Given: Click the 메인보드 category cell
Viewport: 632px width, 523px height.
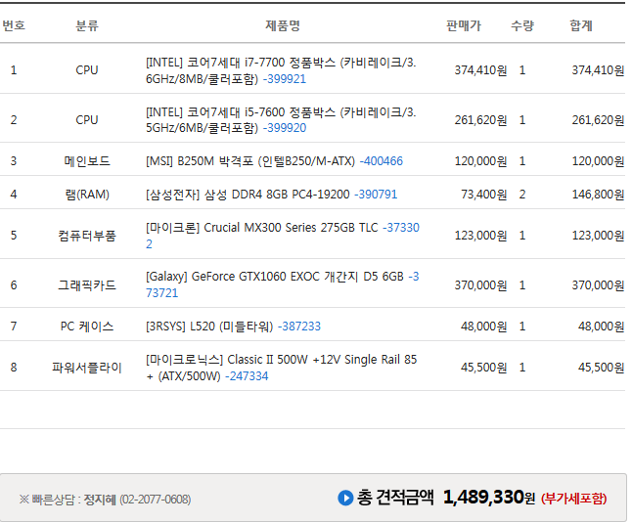Looking at the screenshot, I should click(87, 161).
